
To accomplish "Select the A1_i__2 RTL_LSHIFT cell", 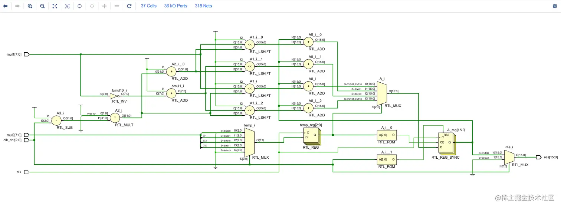I will [249, 110].
